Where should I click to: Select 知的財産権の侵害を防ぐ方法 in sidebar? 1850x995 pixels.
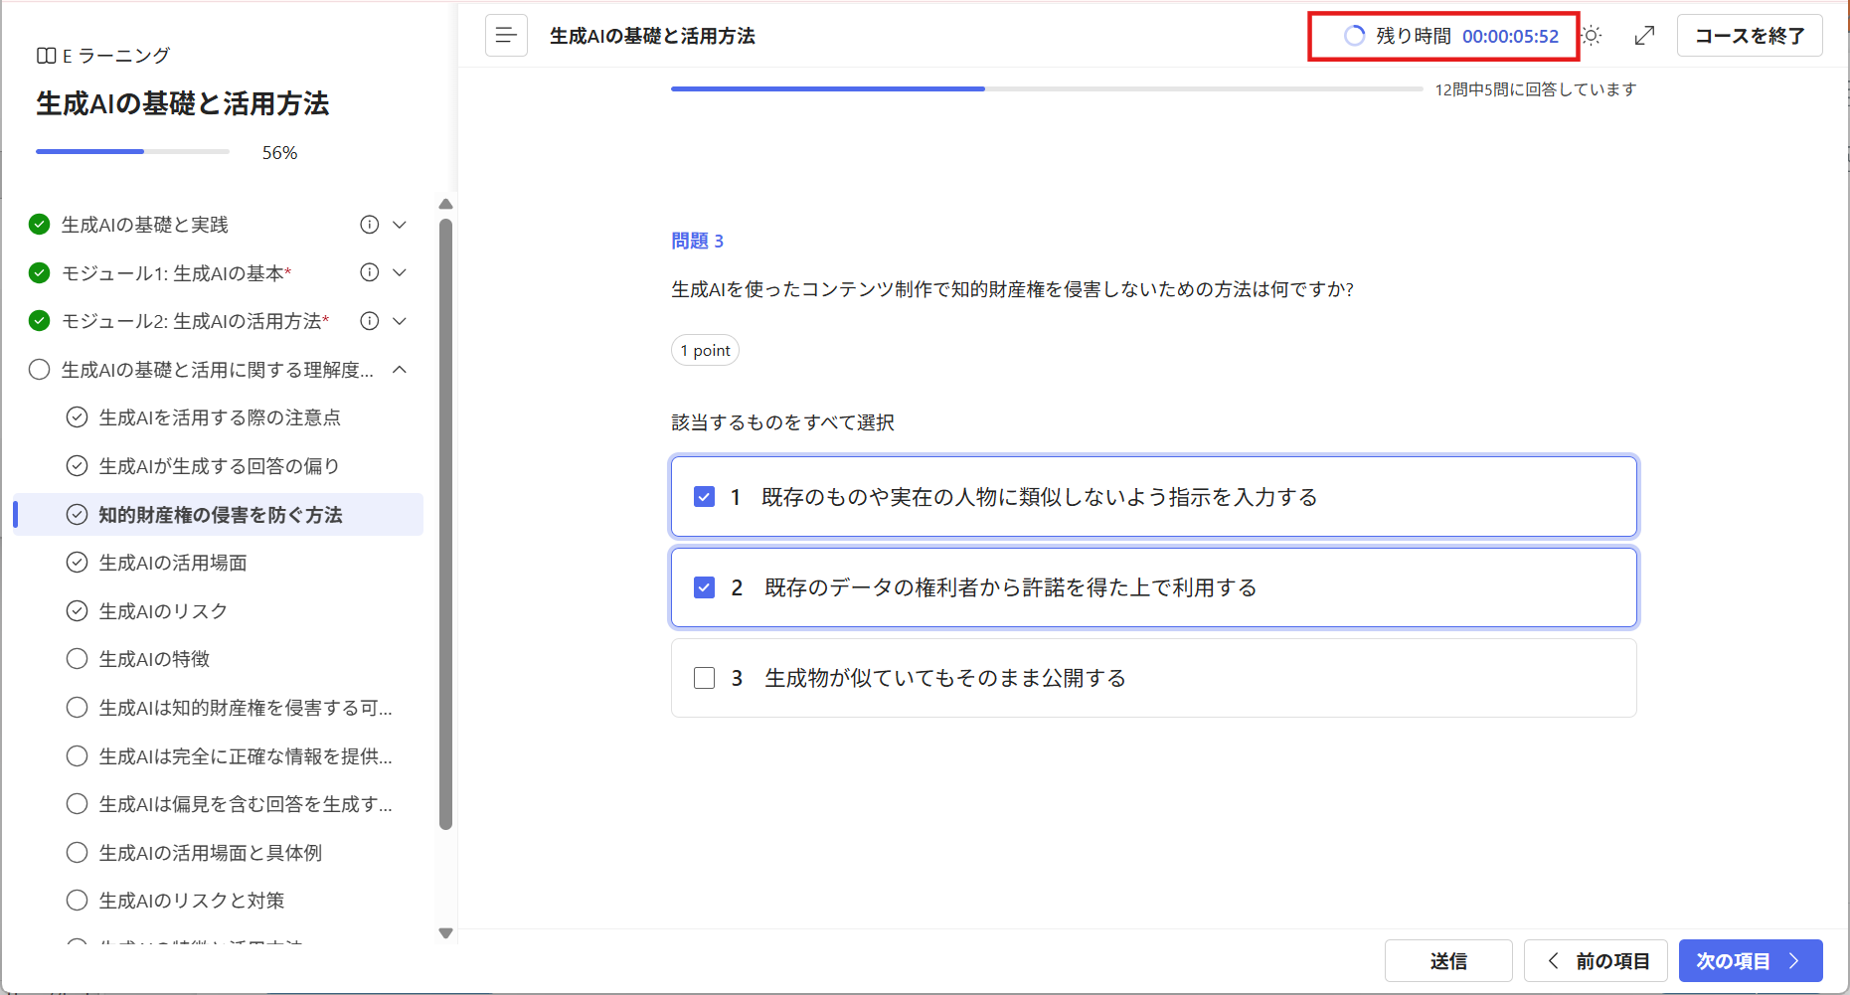(x=219, y=515)
